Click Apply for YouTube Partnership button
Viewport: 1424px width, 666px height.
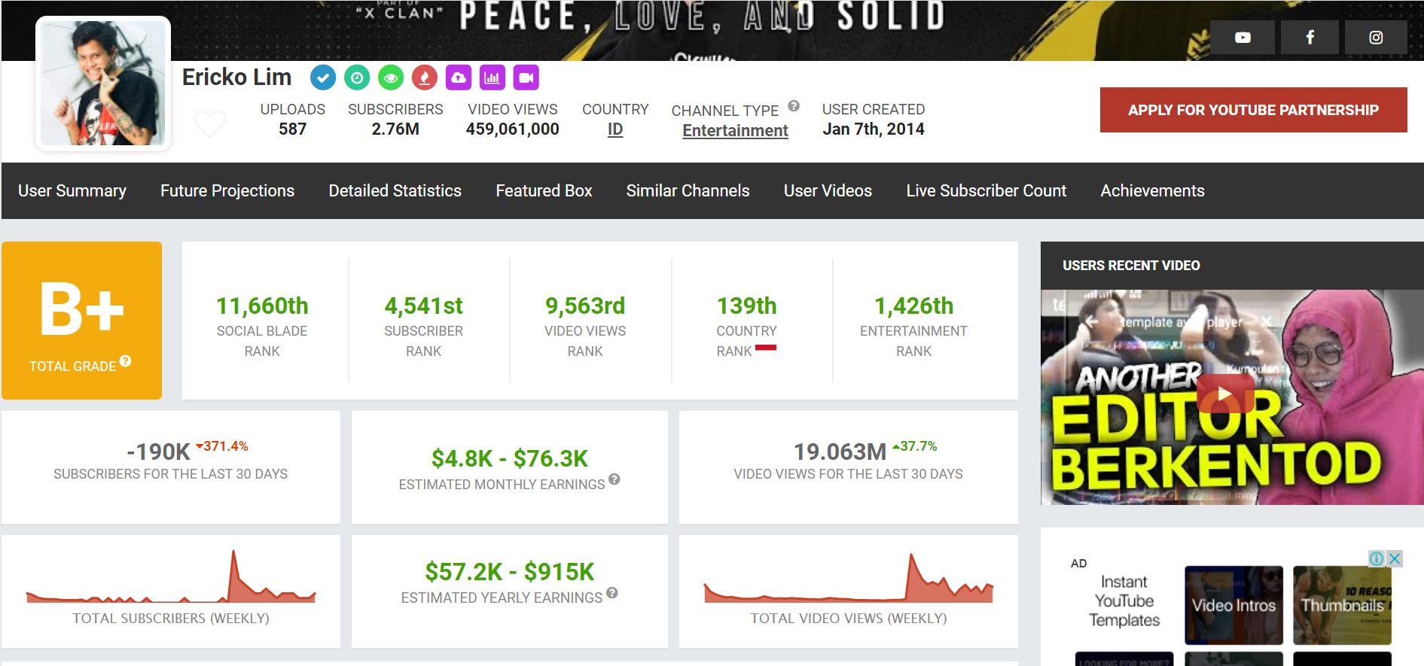[x=1254, y=110]
